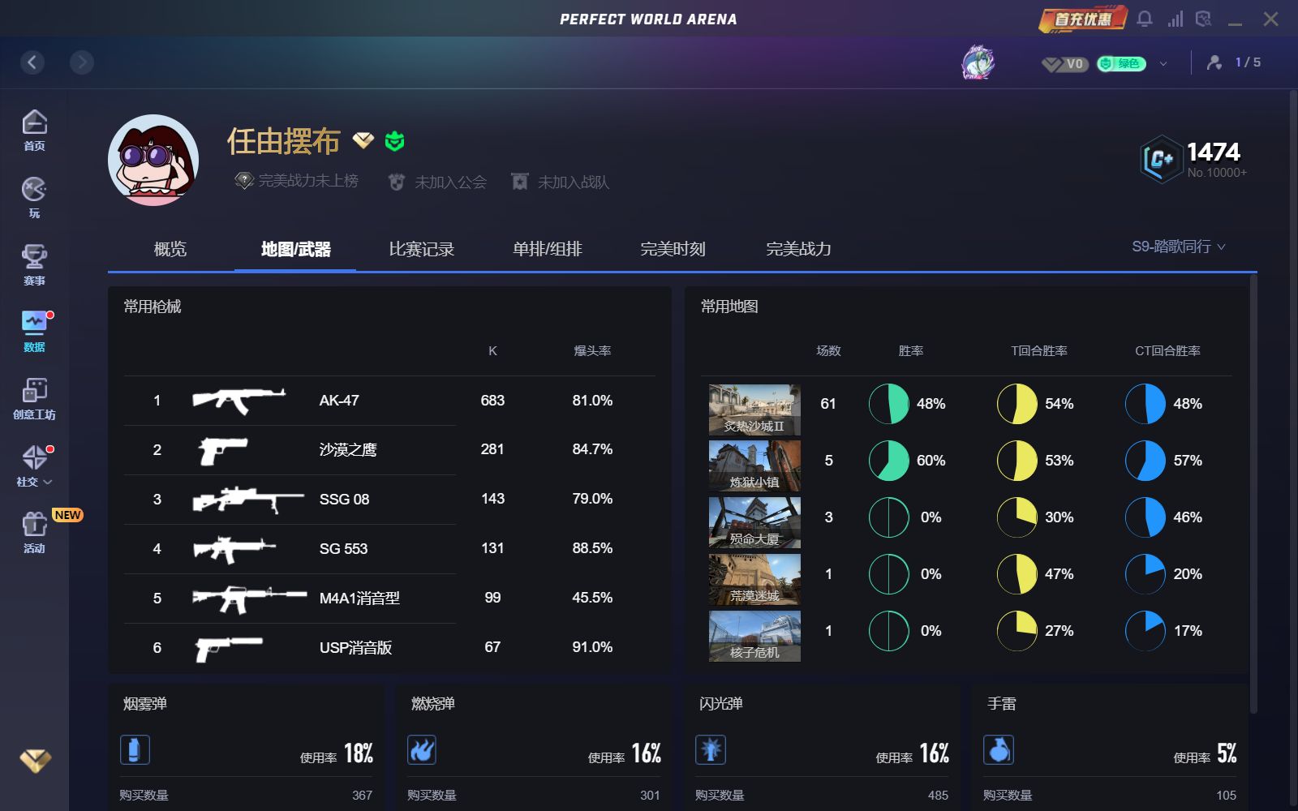The height and width of the screenshot is (811, 1298).
Task: Click the V0 VIP level badge
Action: (x=1064, y=63)
